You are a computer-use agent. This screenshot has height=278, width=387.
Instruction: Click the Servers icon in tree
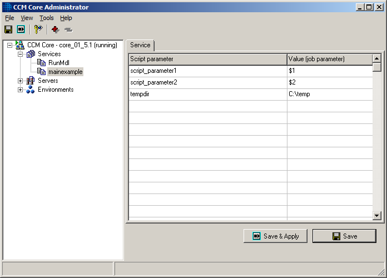31,81
